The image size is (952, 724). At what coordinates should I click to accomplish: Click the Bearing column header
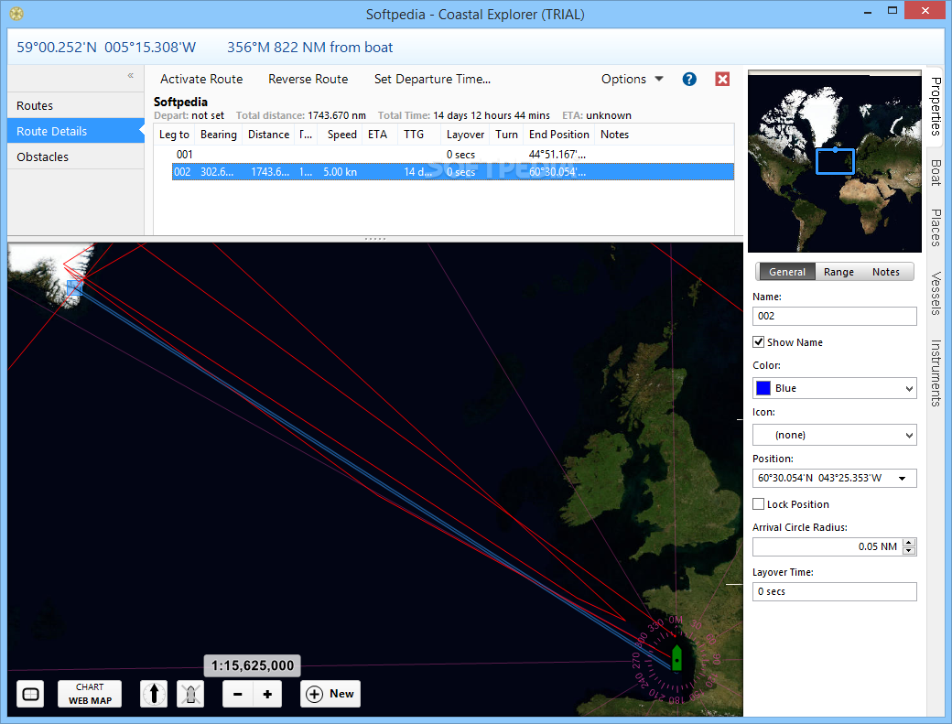(x=219, y=135)
